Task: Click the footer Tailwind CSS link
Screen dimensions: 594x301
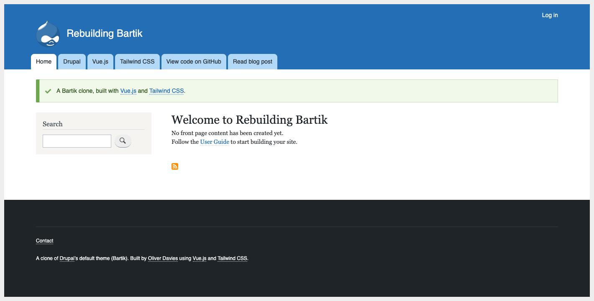Action: pos(232,258)
